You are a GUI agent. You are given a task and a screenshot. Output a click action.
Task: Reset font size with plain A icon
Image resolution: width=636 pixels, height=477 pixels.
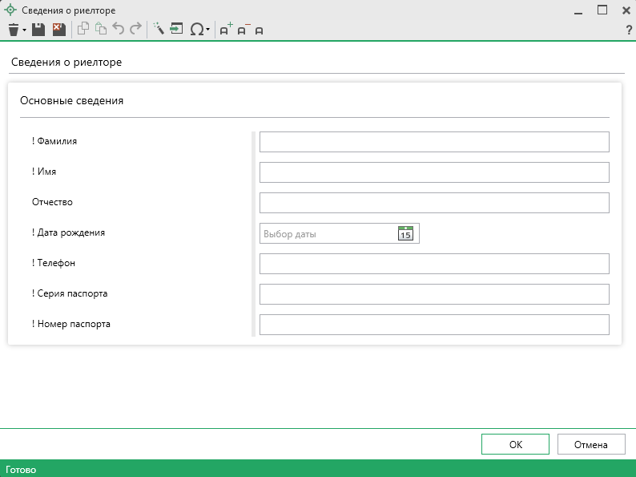[259, 30]
